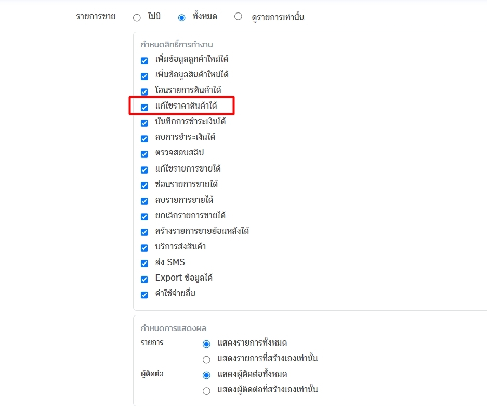Uncheck Export ข้อมูลได้ checkbox
The image size is (487, 408).
(144, 279)
